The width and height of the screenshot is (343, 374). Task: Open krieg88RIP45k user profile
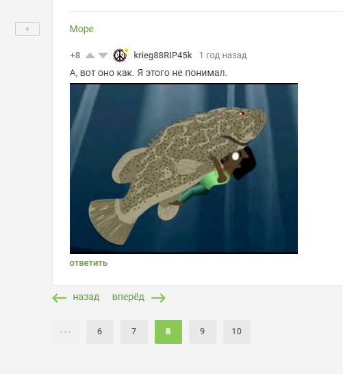[163, 55]
